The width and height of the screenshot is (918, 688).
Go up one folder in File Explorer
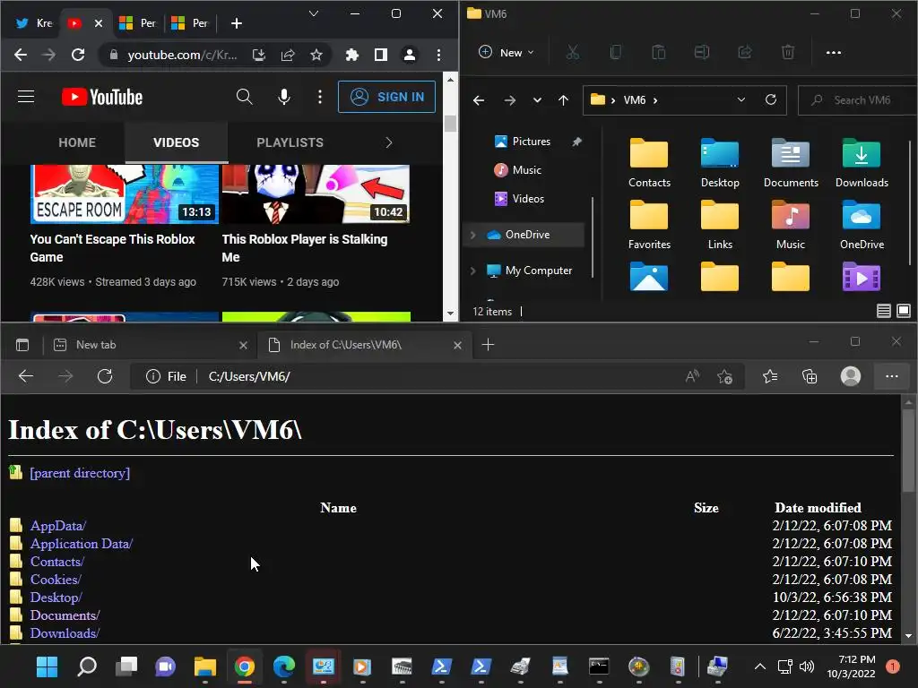[563, 100]
